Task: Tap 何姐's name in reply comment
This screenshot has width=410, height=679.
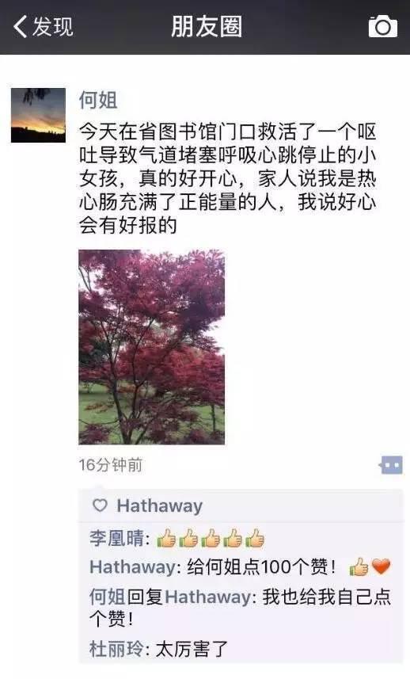Action: (x=108, y=597)
